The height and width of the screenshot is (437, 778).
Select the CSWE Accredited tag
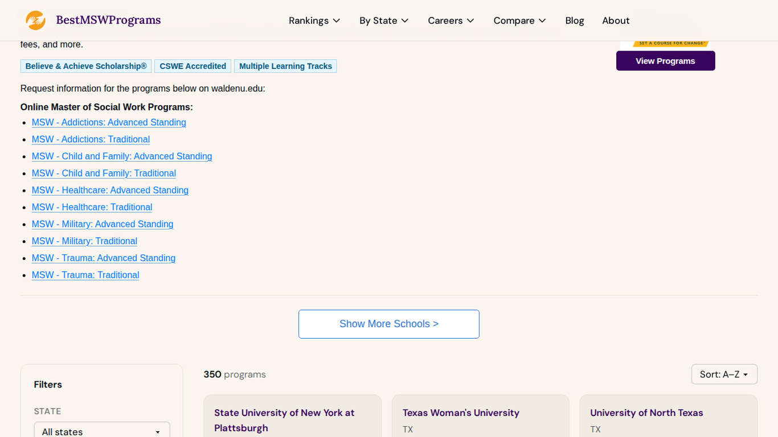193,66
